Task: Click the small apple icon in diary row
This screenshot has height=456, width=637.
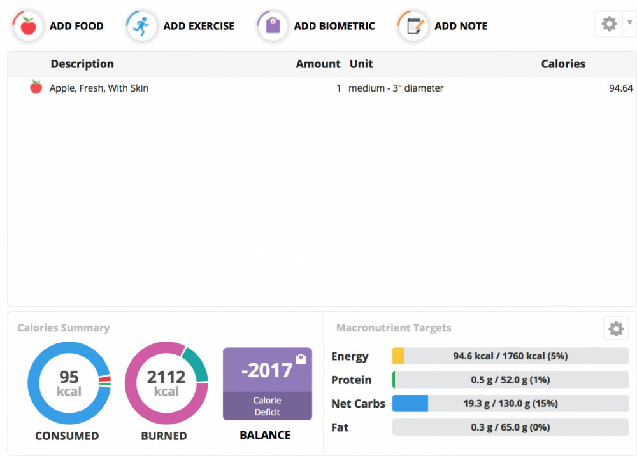Action: [36, 88]
